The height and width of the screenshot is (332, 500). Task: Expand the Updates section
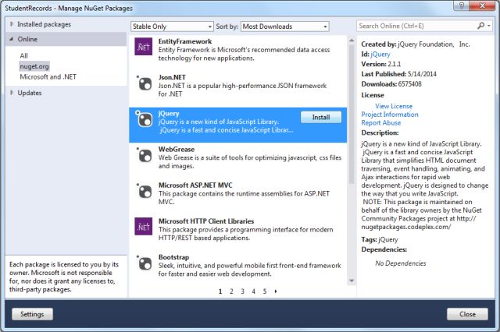point(12,93)
